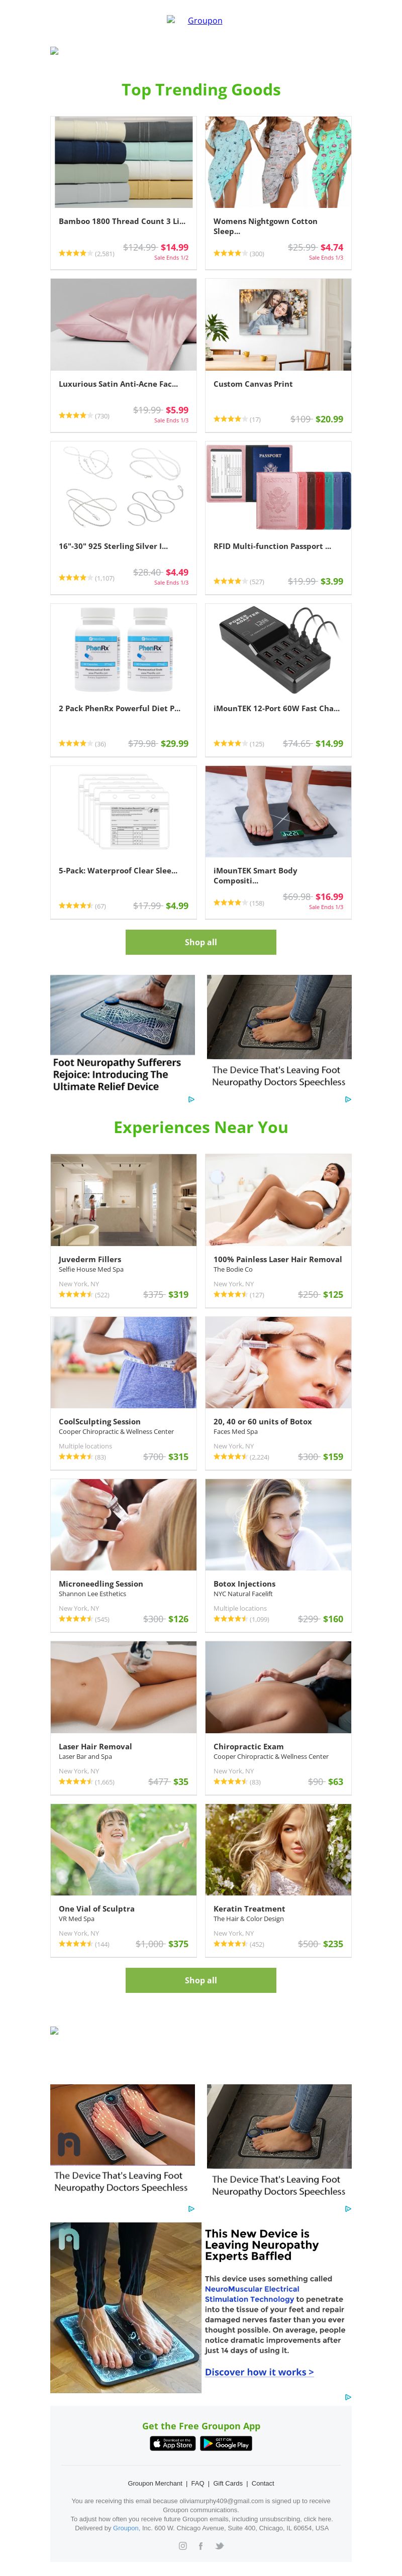Open the Contact footer link
This screenshot has width=402, height=2576.
[263, 2483]
